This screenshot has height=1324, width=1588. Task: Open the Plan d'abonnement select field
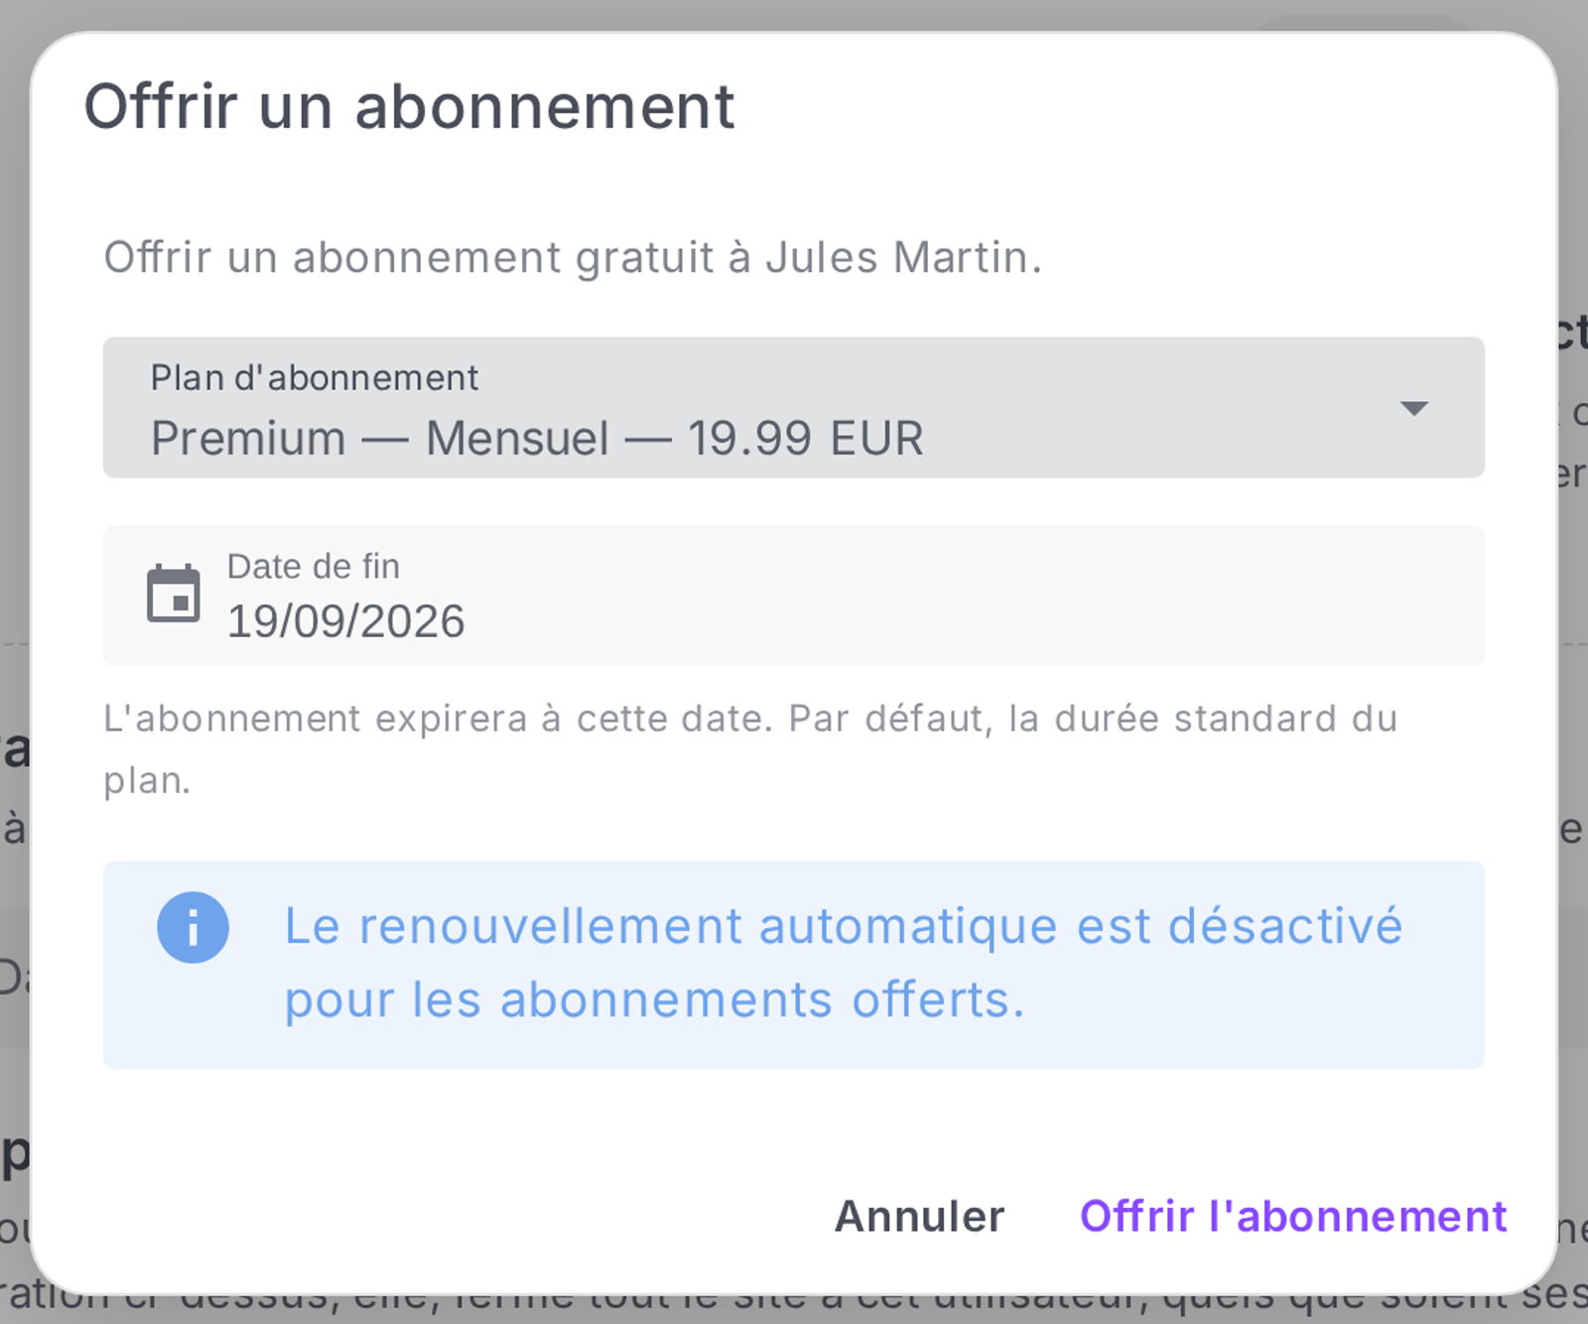[793, 407]
